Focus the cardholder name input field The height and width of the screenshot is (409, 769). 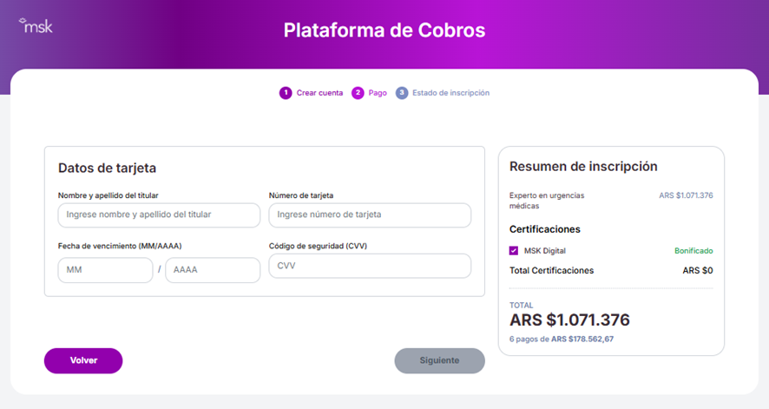pos(159,214)
